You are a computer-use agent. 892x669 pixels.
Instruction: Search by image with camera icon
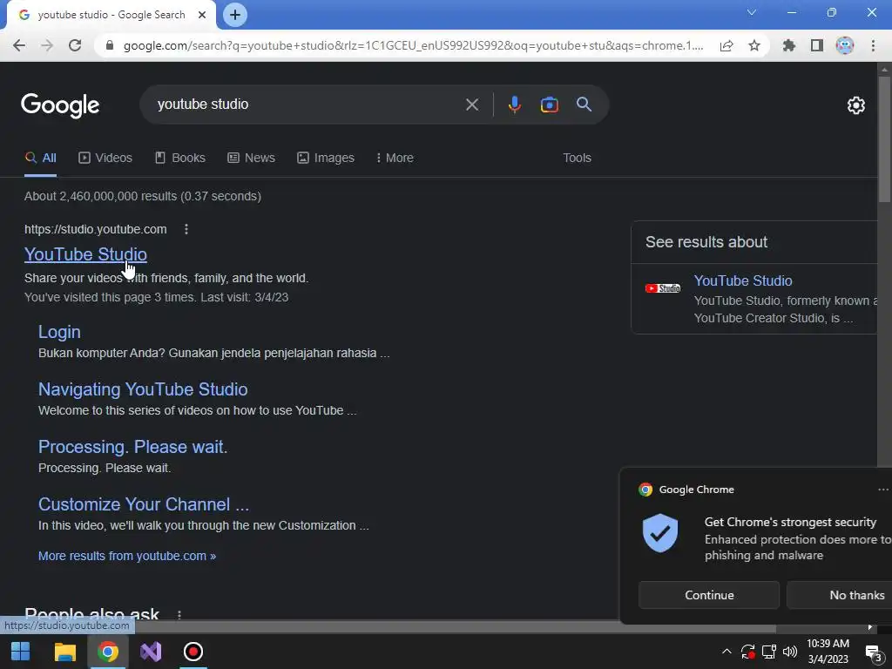[x=549, y=105]
